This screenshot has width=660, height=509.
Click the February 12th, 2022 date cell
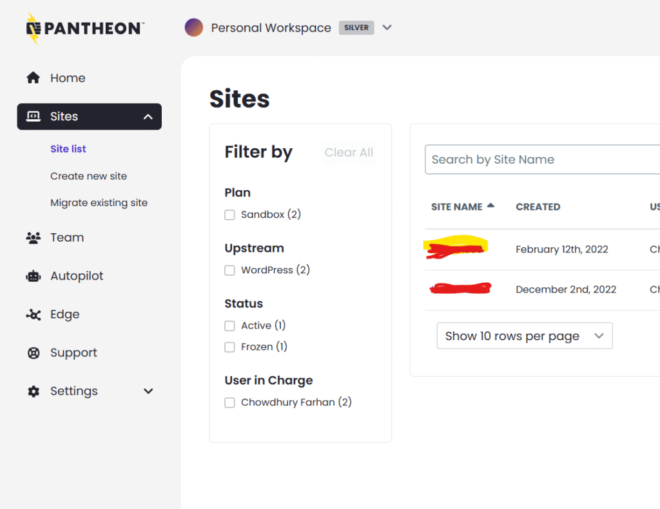[562, 249]
